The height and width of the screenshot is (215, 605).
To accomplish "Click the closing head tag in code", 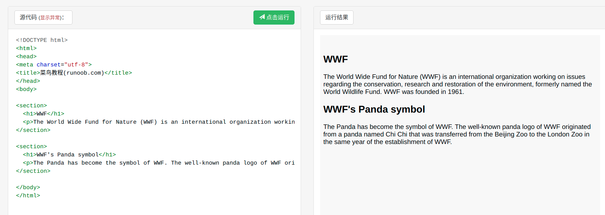I will (x=28, y=81).
